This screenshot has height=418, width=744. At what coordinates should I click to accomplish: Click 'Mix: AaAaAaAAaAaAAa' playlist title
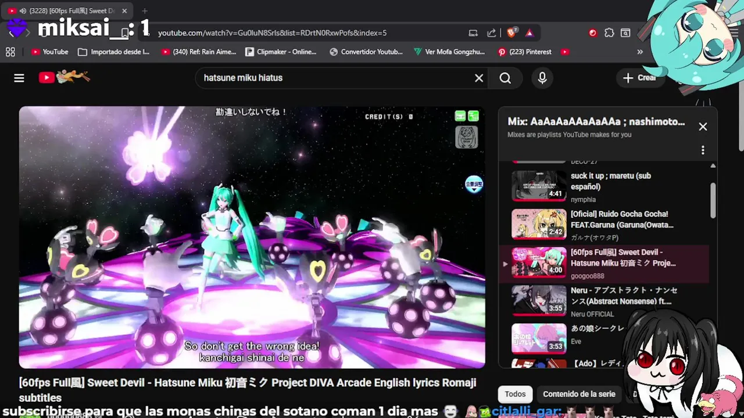(596, 122)
